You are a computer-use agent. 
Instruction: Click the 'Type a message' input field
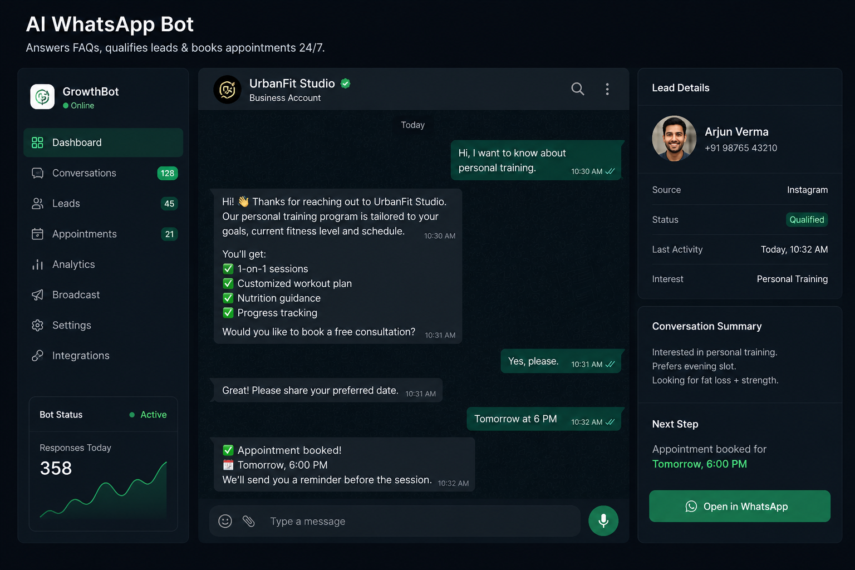(x=395, y=521)
